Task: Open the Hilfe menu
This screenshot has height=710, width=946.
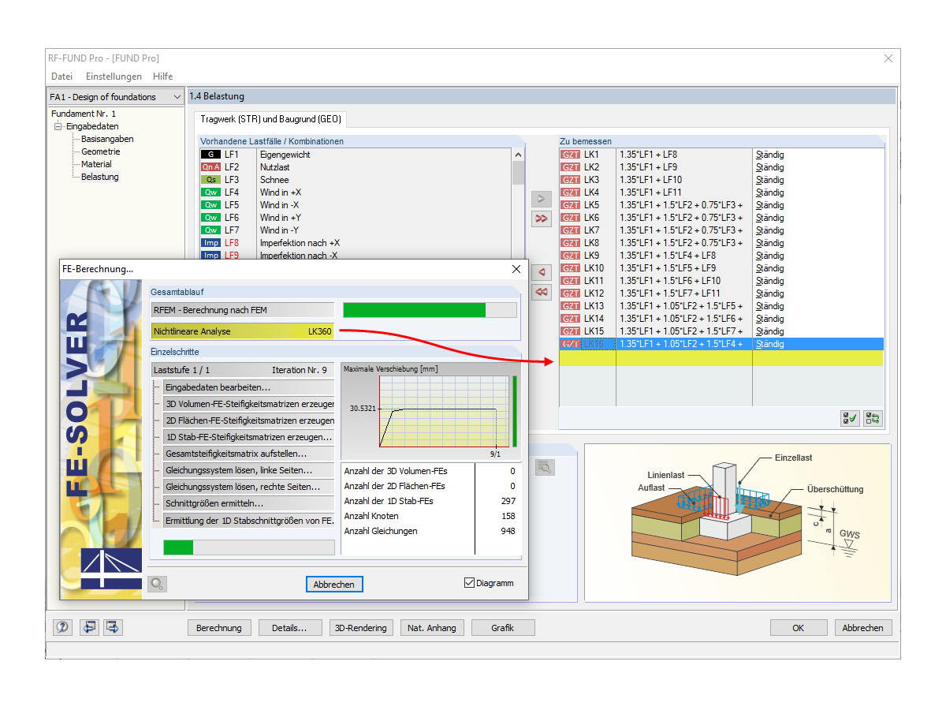Action: 163,77
